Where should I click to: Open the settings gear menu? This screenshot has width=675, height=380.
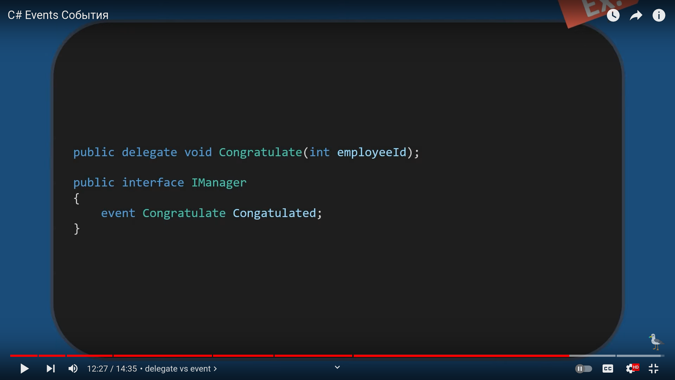[x=631, y=368]
